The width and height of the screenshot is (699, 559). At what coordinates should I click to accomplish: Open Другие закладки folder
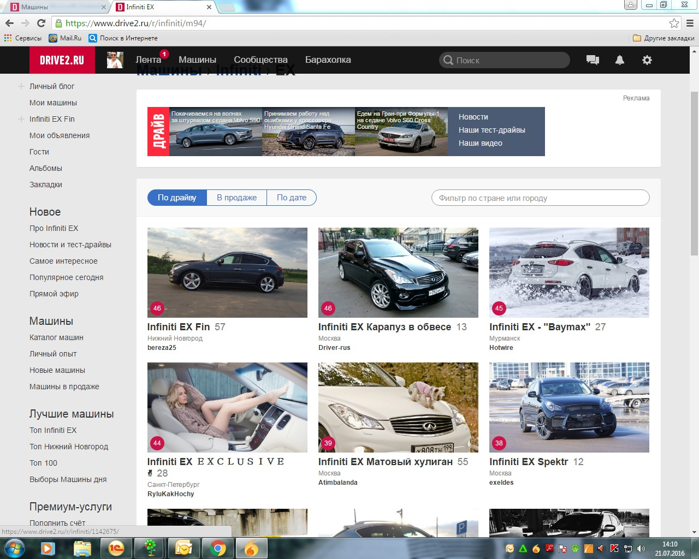tap(664, 38)
